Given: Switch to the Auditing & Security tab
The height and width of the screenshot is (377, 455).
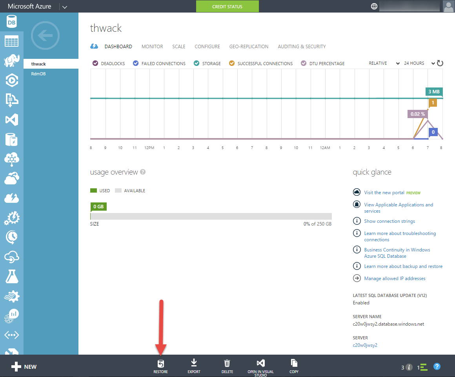Looking at the screenshot, I should 302,46.
